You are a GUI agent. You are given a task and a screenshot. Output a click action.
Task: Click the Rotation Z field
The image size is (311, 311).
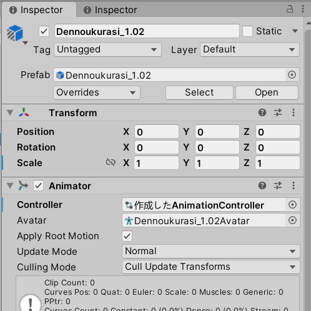(x=278, y=147)
